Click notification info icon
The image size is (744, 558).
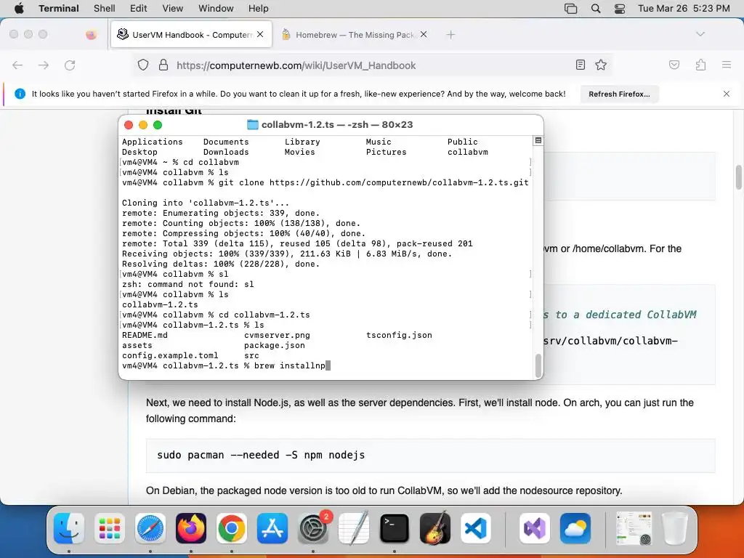pos(20,94)
